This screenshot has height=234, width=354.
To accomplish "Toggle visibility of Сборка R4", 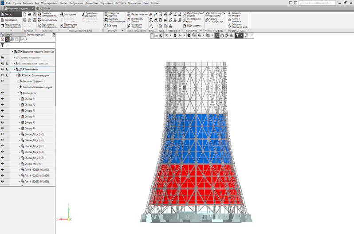I will 3,117.
